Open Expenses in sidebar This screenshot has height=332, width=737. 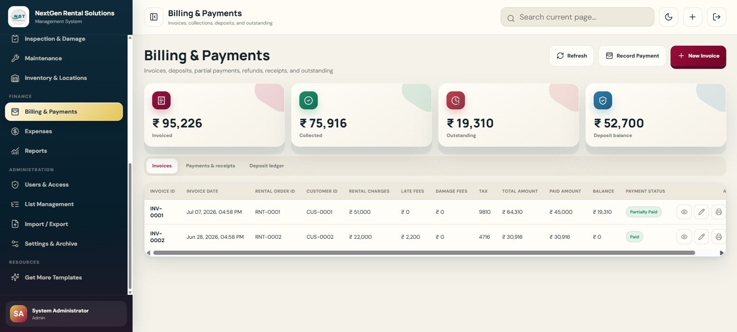64,132
